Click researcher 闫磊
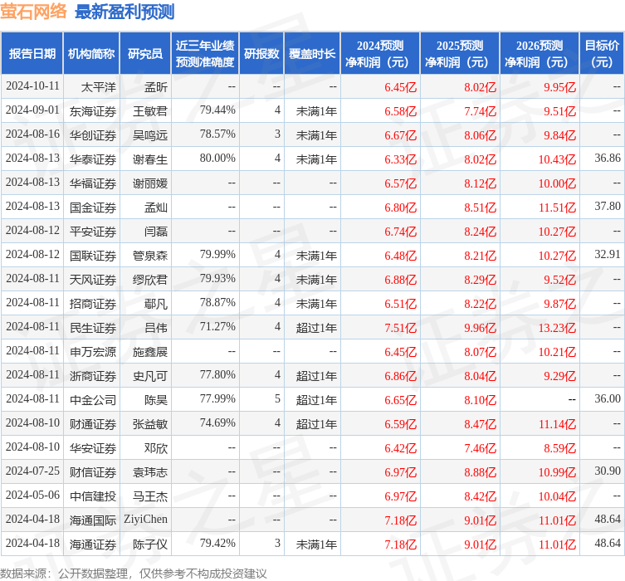Image resolution: width=625 pixels, height=581 pixels. (156, 232)
